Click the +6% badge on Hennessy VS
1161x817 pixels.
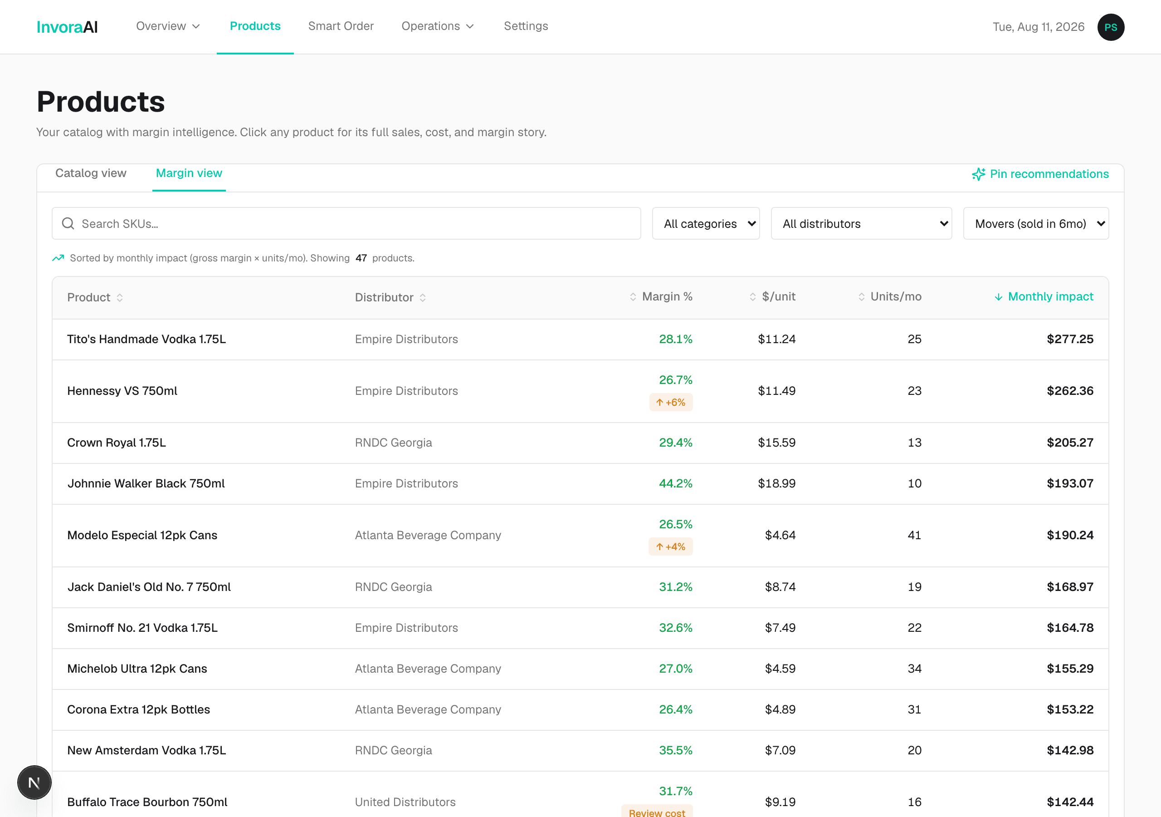tap(671, 403)
